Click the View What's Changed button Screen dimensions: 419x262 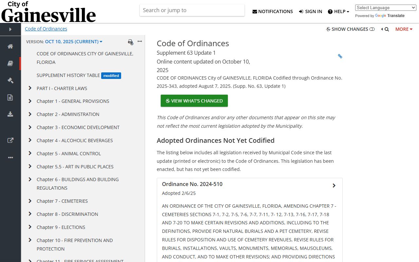(194, 101)
